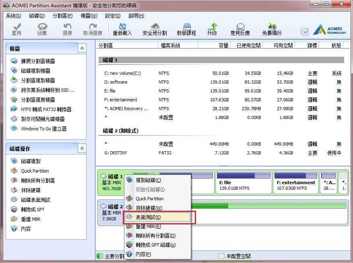The width and height of the screenshot is (353, 263).
Task: Select the G: DESTINY partition row
Action: 221,153
